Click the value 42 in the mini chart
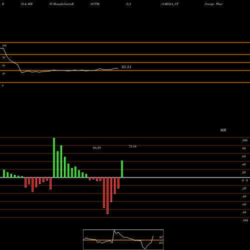Viewport: 250px width, 250px height. (161, 237)
